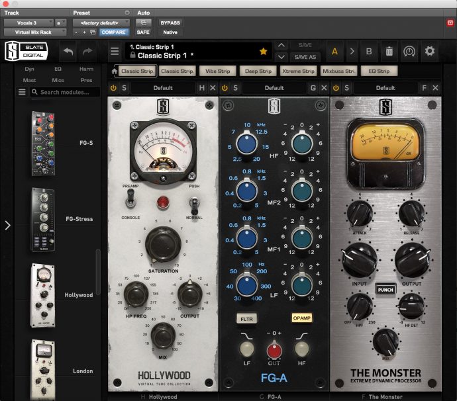Image resolution: width=457 pixels, height=401 pixels.
Task: Open The Monster Default preset dropdown
Action: point(385,87)
